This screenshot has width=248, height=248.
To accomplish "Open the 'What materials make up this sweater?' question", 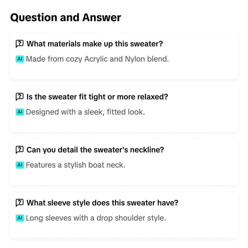I will [95, 44].
